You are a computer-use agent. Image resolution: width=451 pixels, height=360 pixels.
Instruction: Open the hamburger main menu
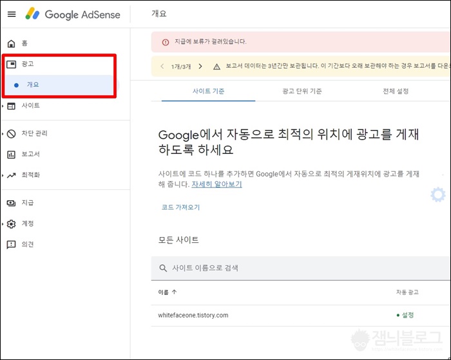12,14
